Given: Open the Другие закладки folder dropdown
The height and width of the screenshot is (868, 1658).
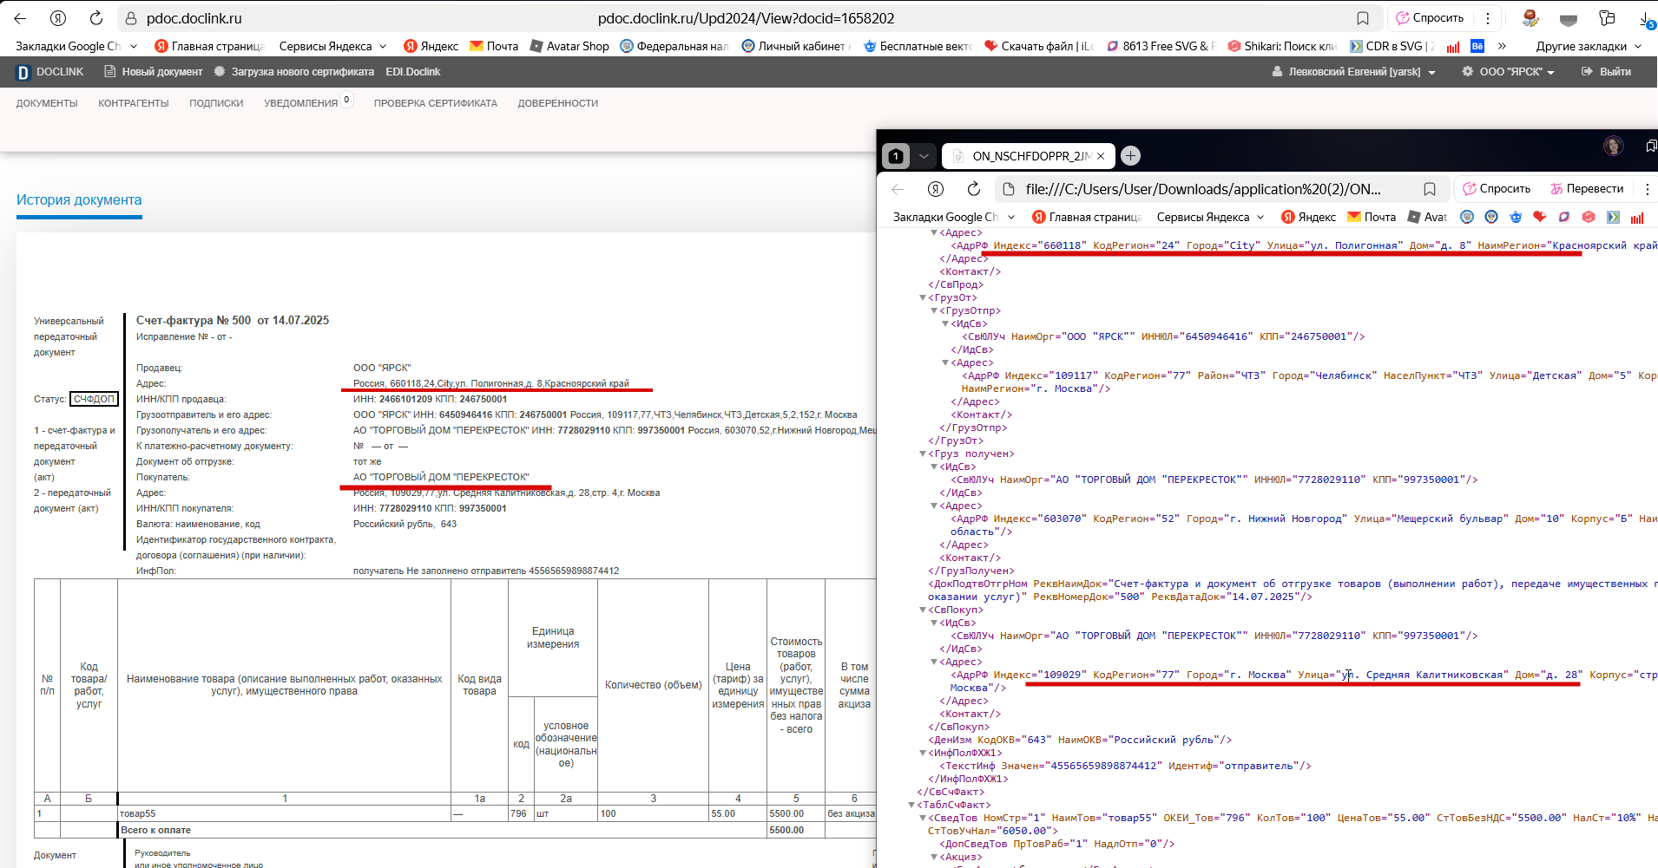Looking at the screenshot, I should [x=1589, y=46].
